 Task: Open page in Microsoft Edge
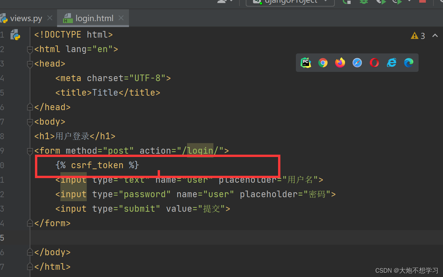click(x=409, y=63)
